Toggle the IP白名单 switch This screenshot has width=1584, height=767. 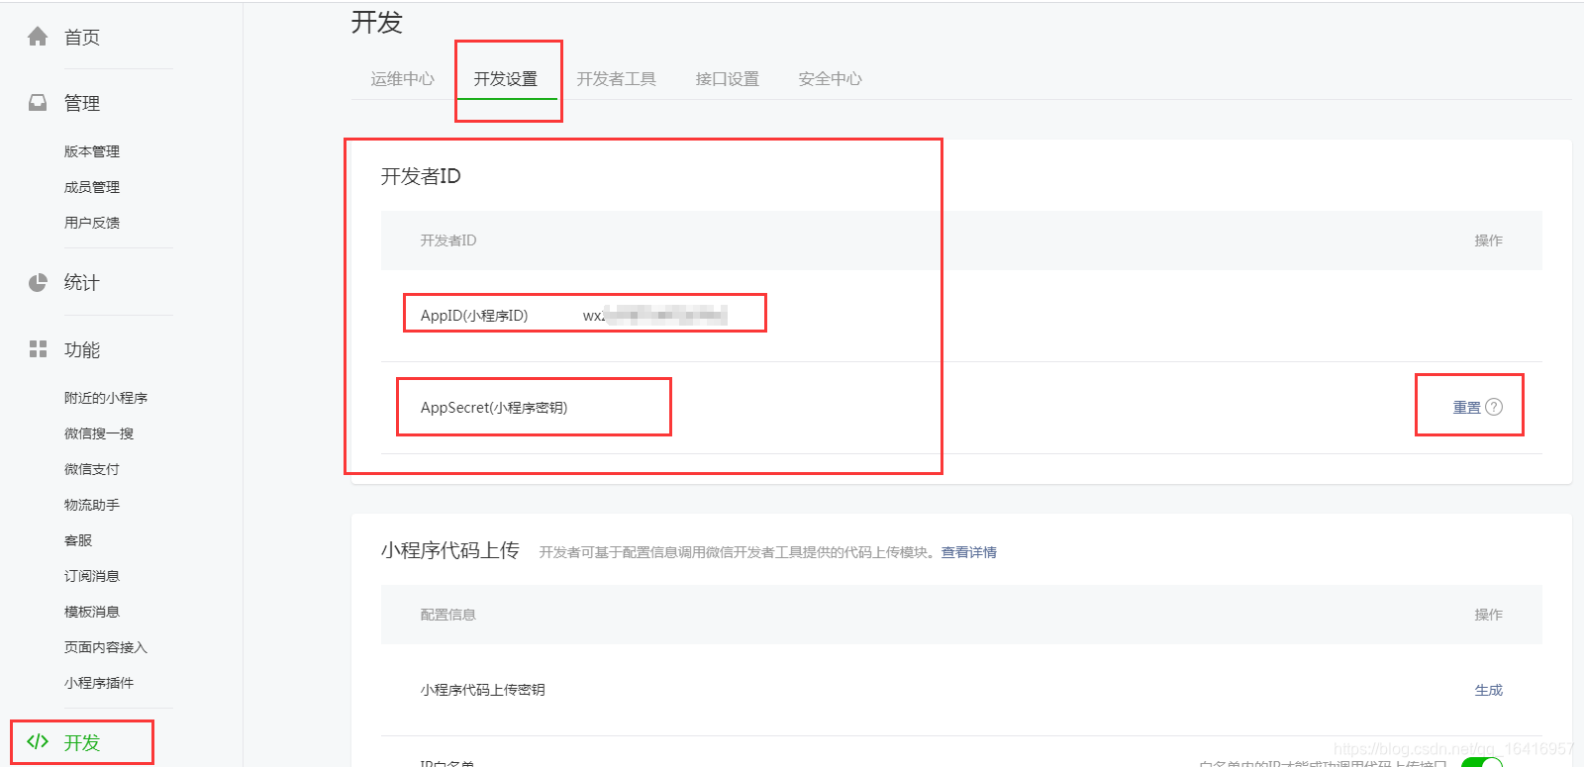[x=1481, y=762]
